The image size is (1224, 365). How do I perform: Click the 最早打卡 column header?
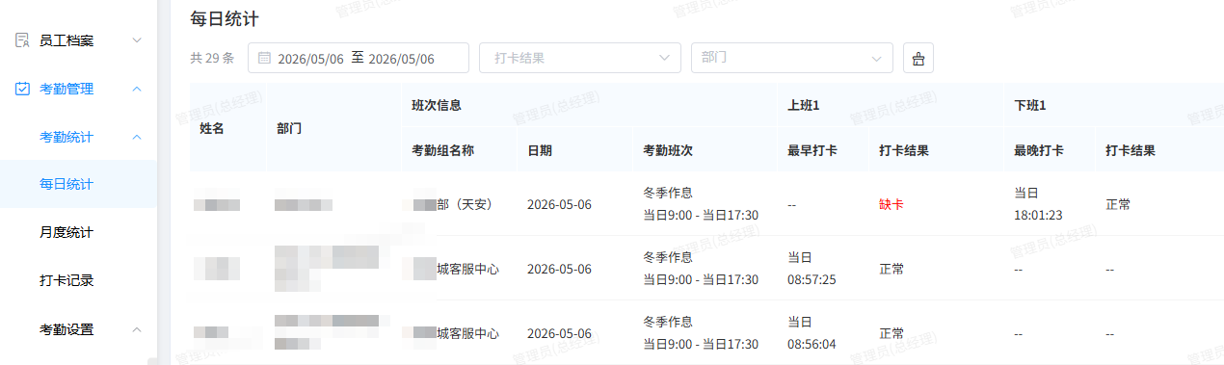coord(812,150)
